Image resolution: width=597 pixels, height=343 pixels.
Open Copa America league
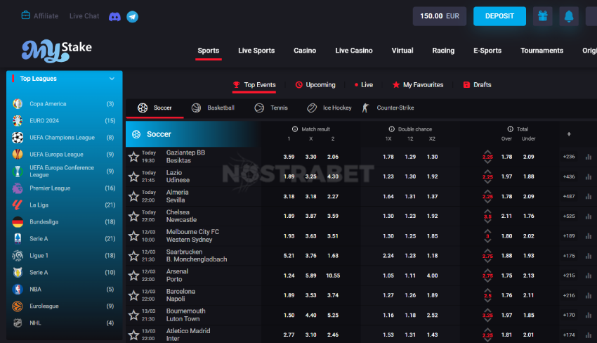[65, 103]
